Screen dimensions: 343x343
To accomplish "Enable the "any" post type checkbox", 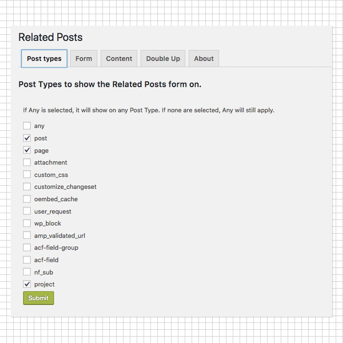I will 27,126.
